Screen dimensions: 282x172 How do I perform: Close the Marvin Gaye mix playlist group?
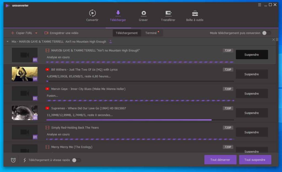(x=273, y=40)
